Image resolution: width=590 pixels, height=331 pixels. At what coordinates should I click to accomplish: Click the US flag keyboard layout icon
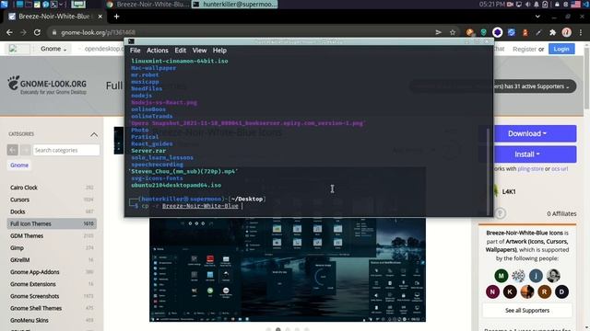575,5
